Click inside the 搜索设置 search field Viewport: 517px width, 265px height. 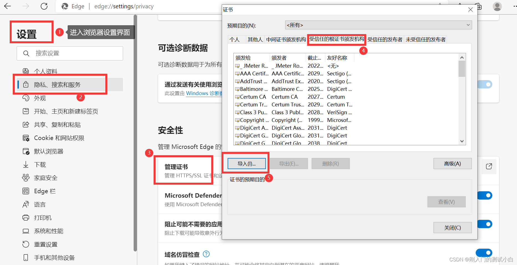[x=70, y=53]
